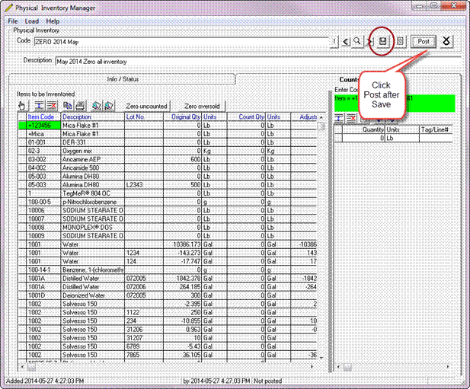Image resolution: width=470 pixels, height=389 pixels.
Task: Click the Quantity cell in Counts grid
Action: tap(363, 138)
